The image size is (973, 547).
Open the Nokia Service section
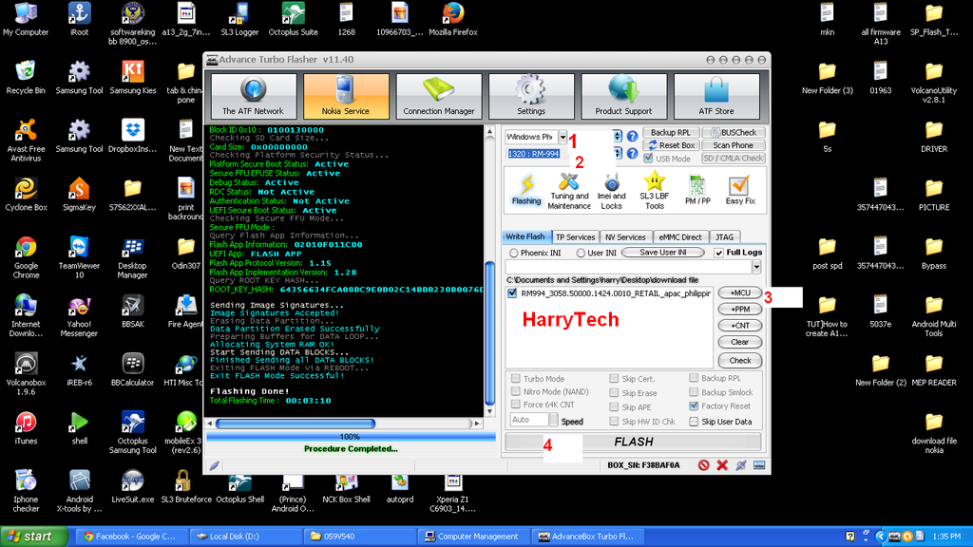346,96
